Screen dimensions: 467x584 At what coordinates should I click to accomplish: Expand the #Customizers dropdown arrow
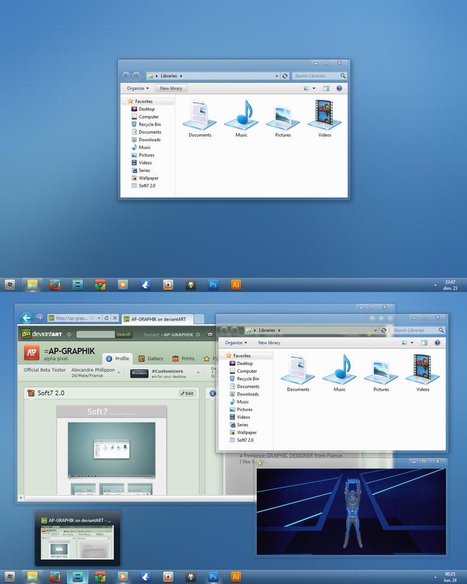click(x=198, y=373)
